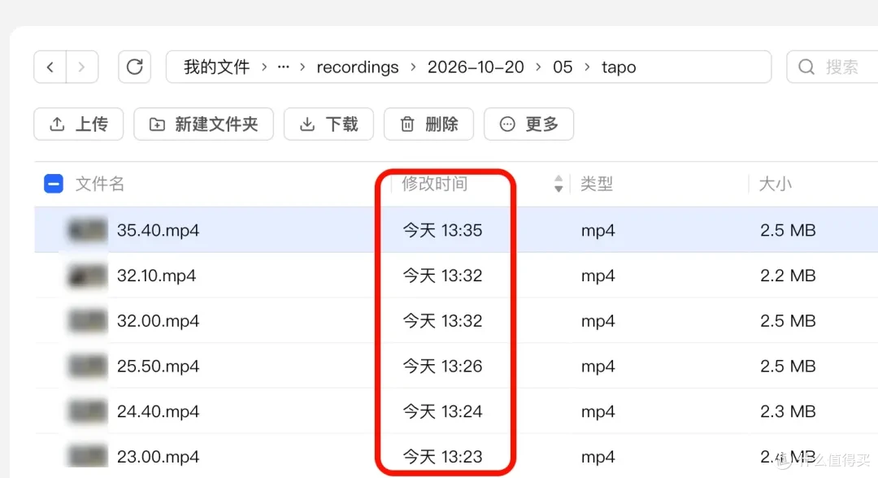Open thumbnail of 35.40.mp4
The width and height of the screenshot is (878, 478).
87,230
